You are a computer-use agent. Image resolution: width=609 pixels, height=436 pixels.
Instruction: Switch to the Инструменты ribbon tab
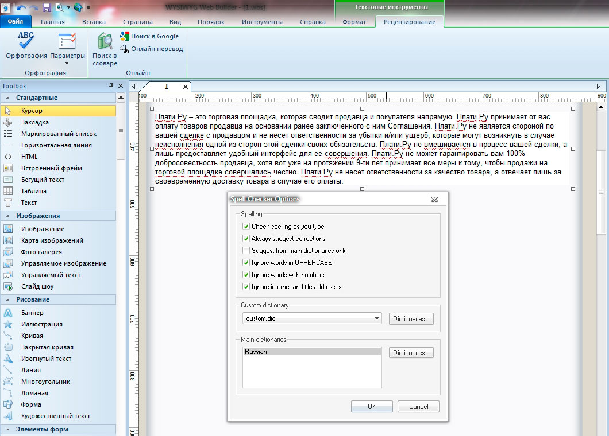(262, 22)
